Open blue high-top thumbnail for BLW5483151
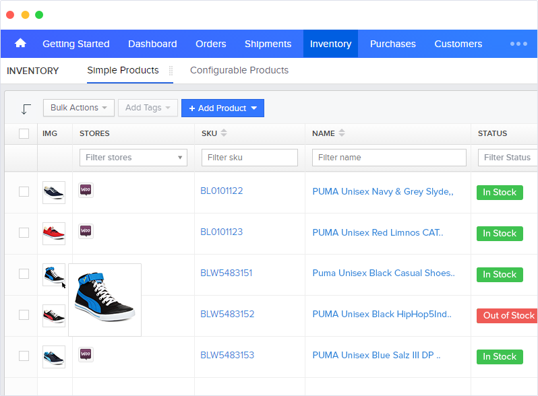Viewport: 538px width, 396px height. click(54, 275)
